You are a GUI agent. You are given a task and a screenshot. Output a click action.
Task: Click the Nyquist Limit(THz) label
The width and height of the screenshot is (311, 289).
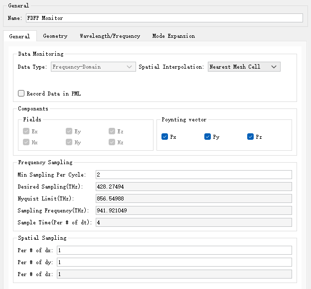click(46, 198)
